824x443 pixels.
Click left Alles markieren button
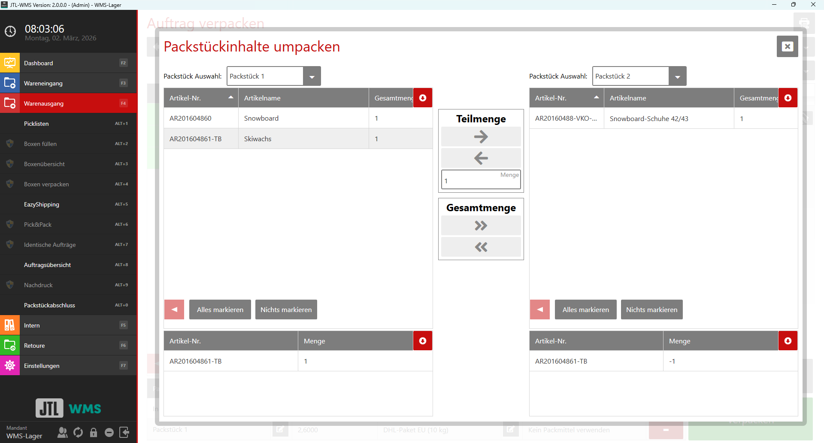(220, 309)
